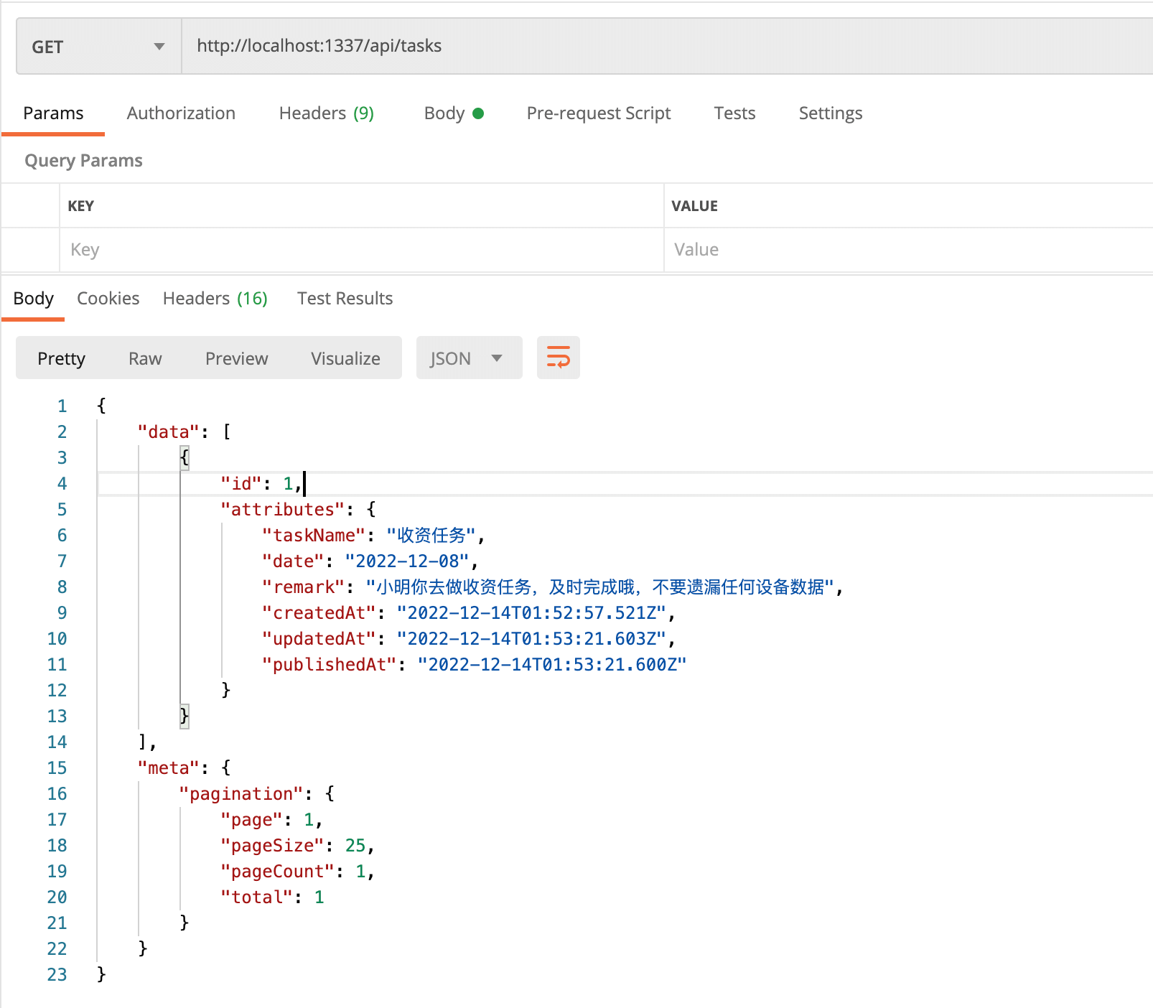Image resolution: width=1153 pixels, height=1008 pixels.
Task: Click the VALUE column header
Action: click(x=694, y=206)
